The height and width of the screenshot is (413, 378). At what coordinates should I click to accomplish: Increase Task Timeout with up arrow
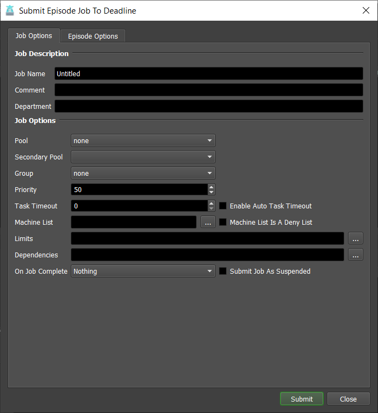coord(211,203)
